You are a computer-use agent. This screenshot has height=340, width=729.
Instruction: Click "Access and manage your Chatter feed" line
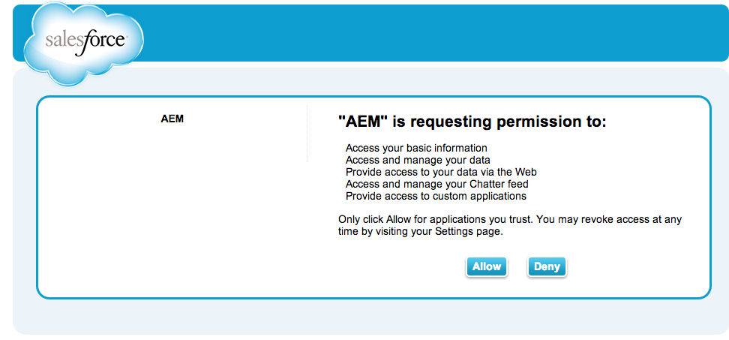point(437,184)
